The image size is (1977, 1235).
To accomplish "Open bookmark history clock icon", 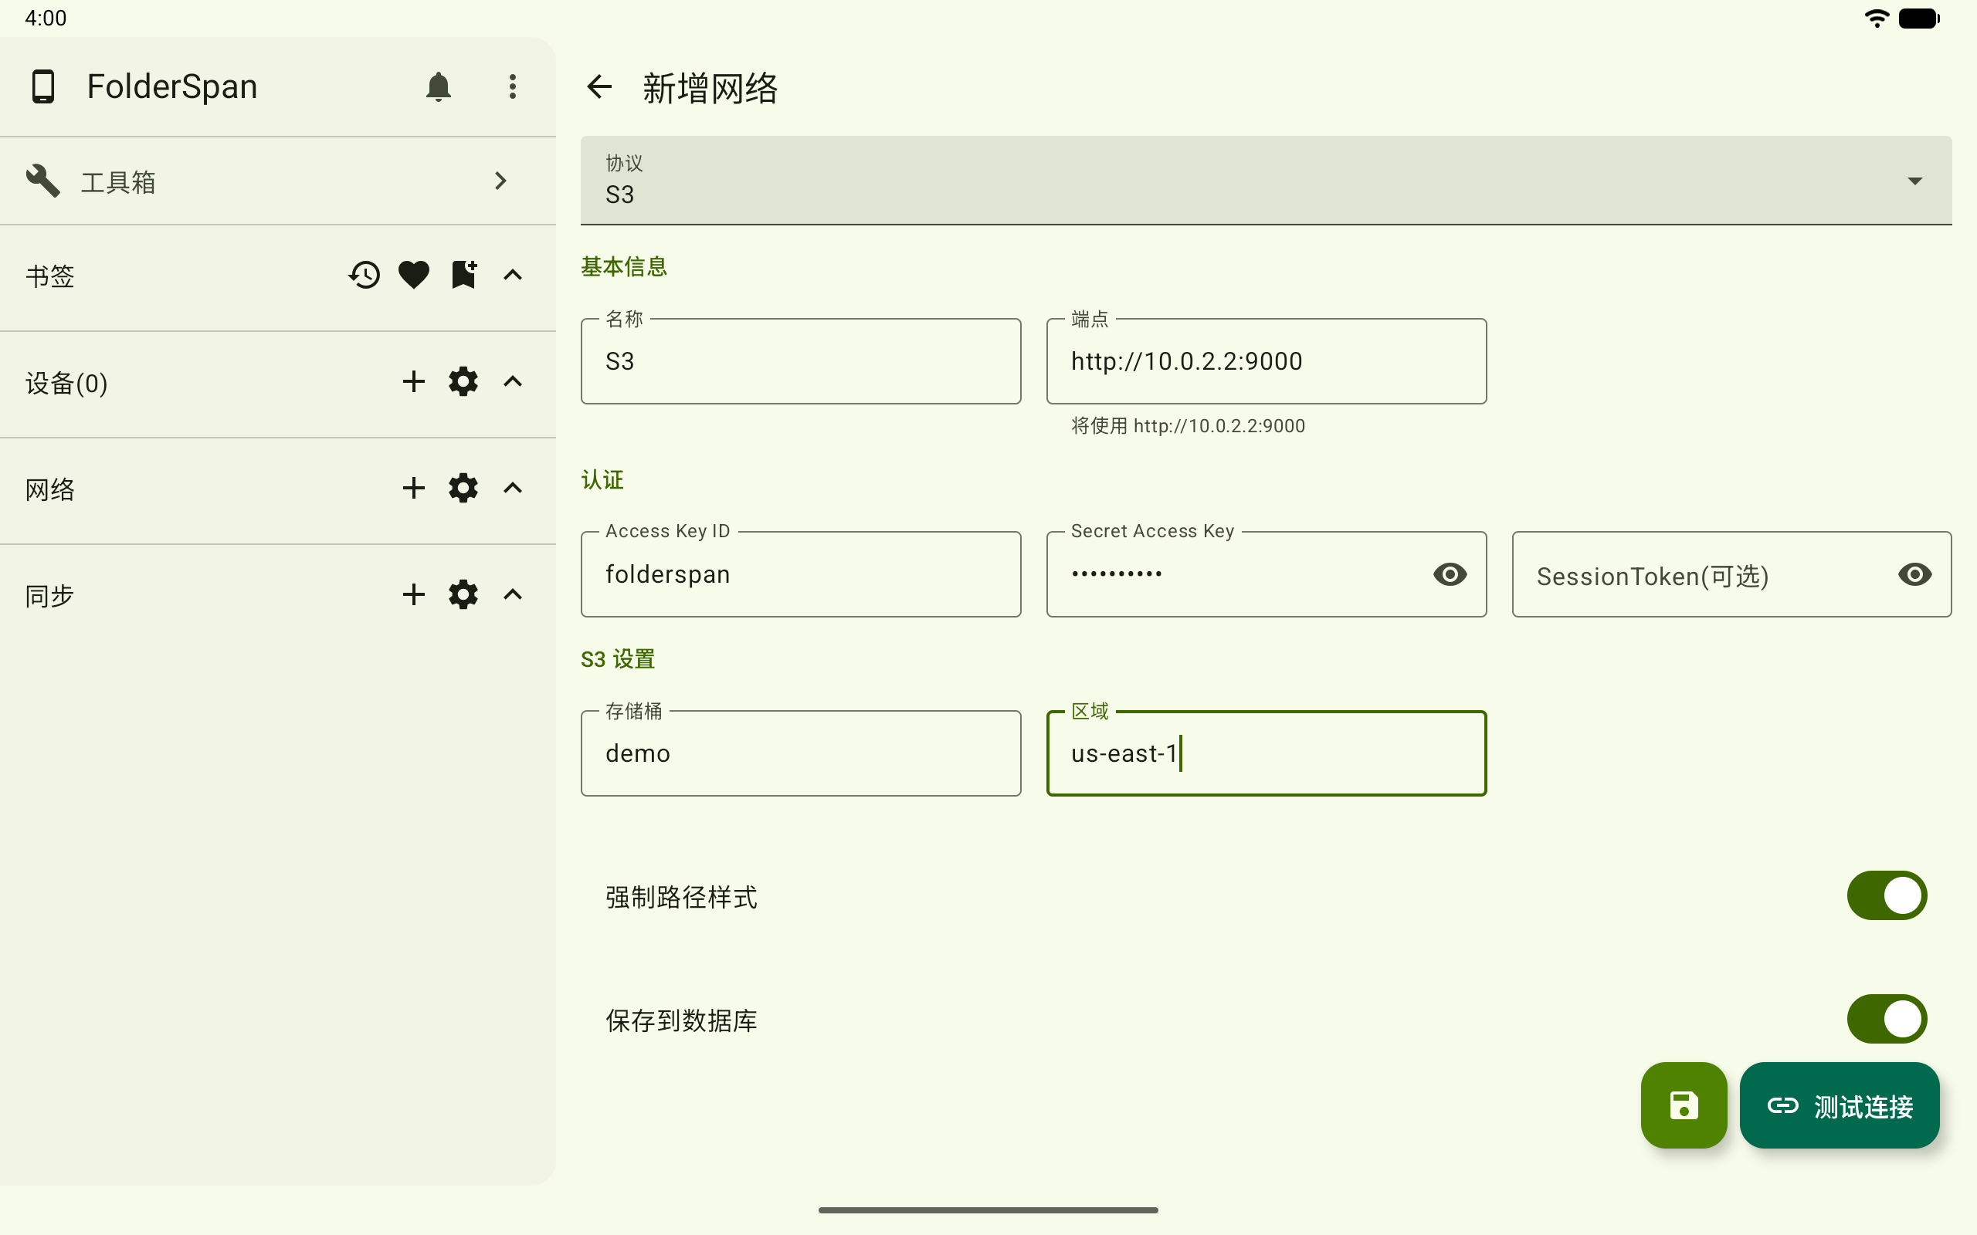I will pyautogui.click(x=365, y=276).
